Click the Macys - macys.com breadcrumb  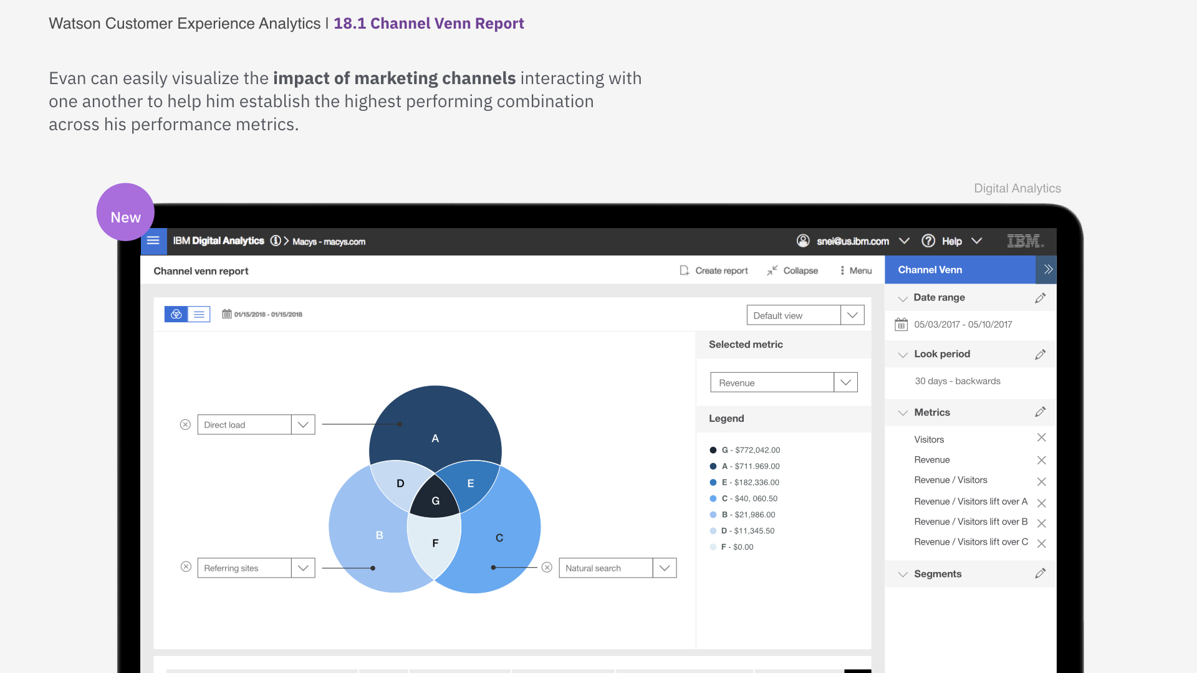(329, 242)
